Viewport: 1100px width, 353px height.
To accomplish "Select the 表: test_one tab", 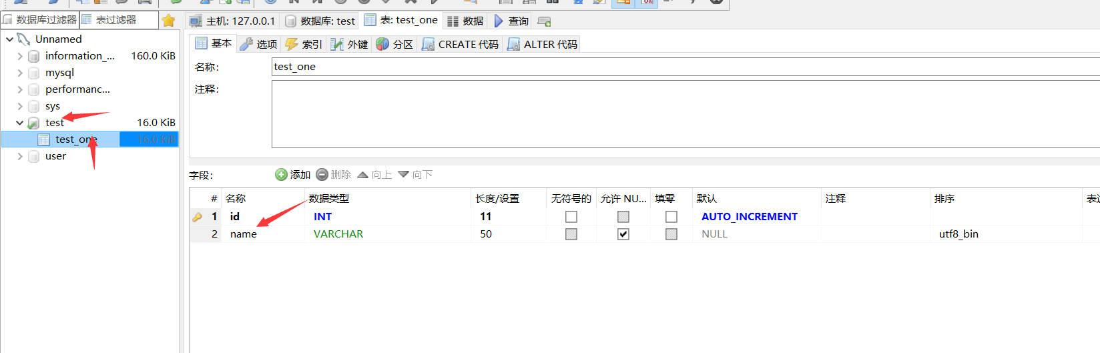I will click(401, 21).
